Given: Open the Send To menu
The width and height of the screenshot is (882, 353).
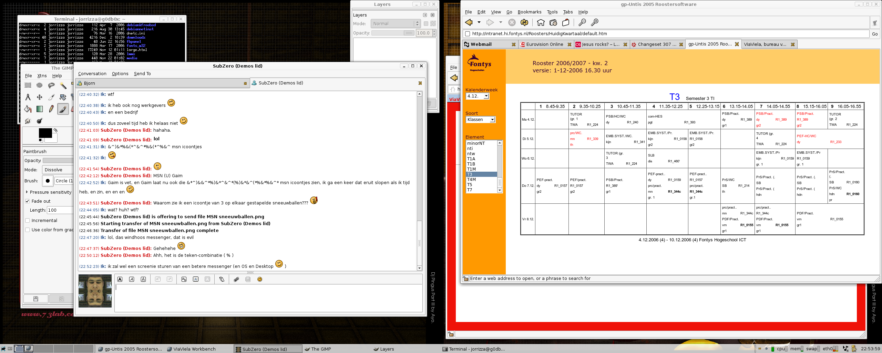Looking at the screenshot, I should [x=142, y=74].
